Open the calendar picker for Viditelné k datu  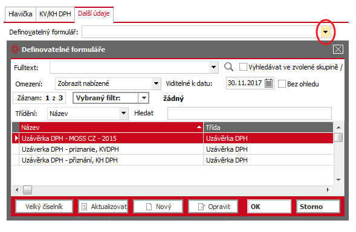pos(268,83)
